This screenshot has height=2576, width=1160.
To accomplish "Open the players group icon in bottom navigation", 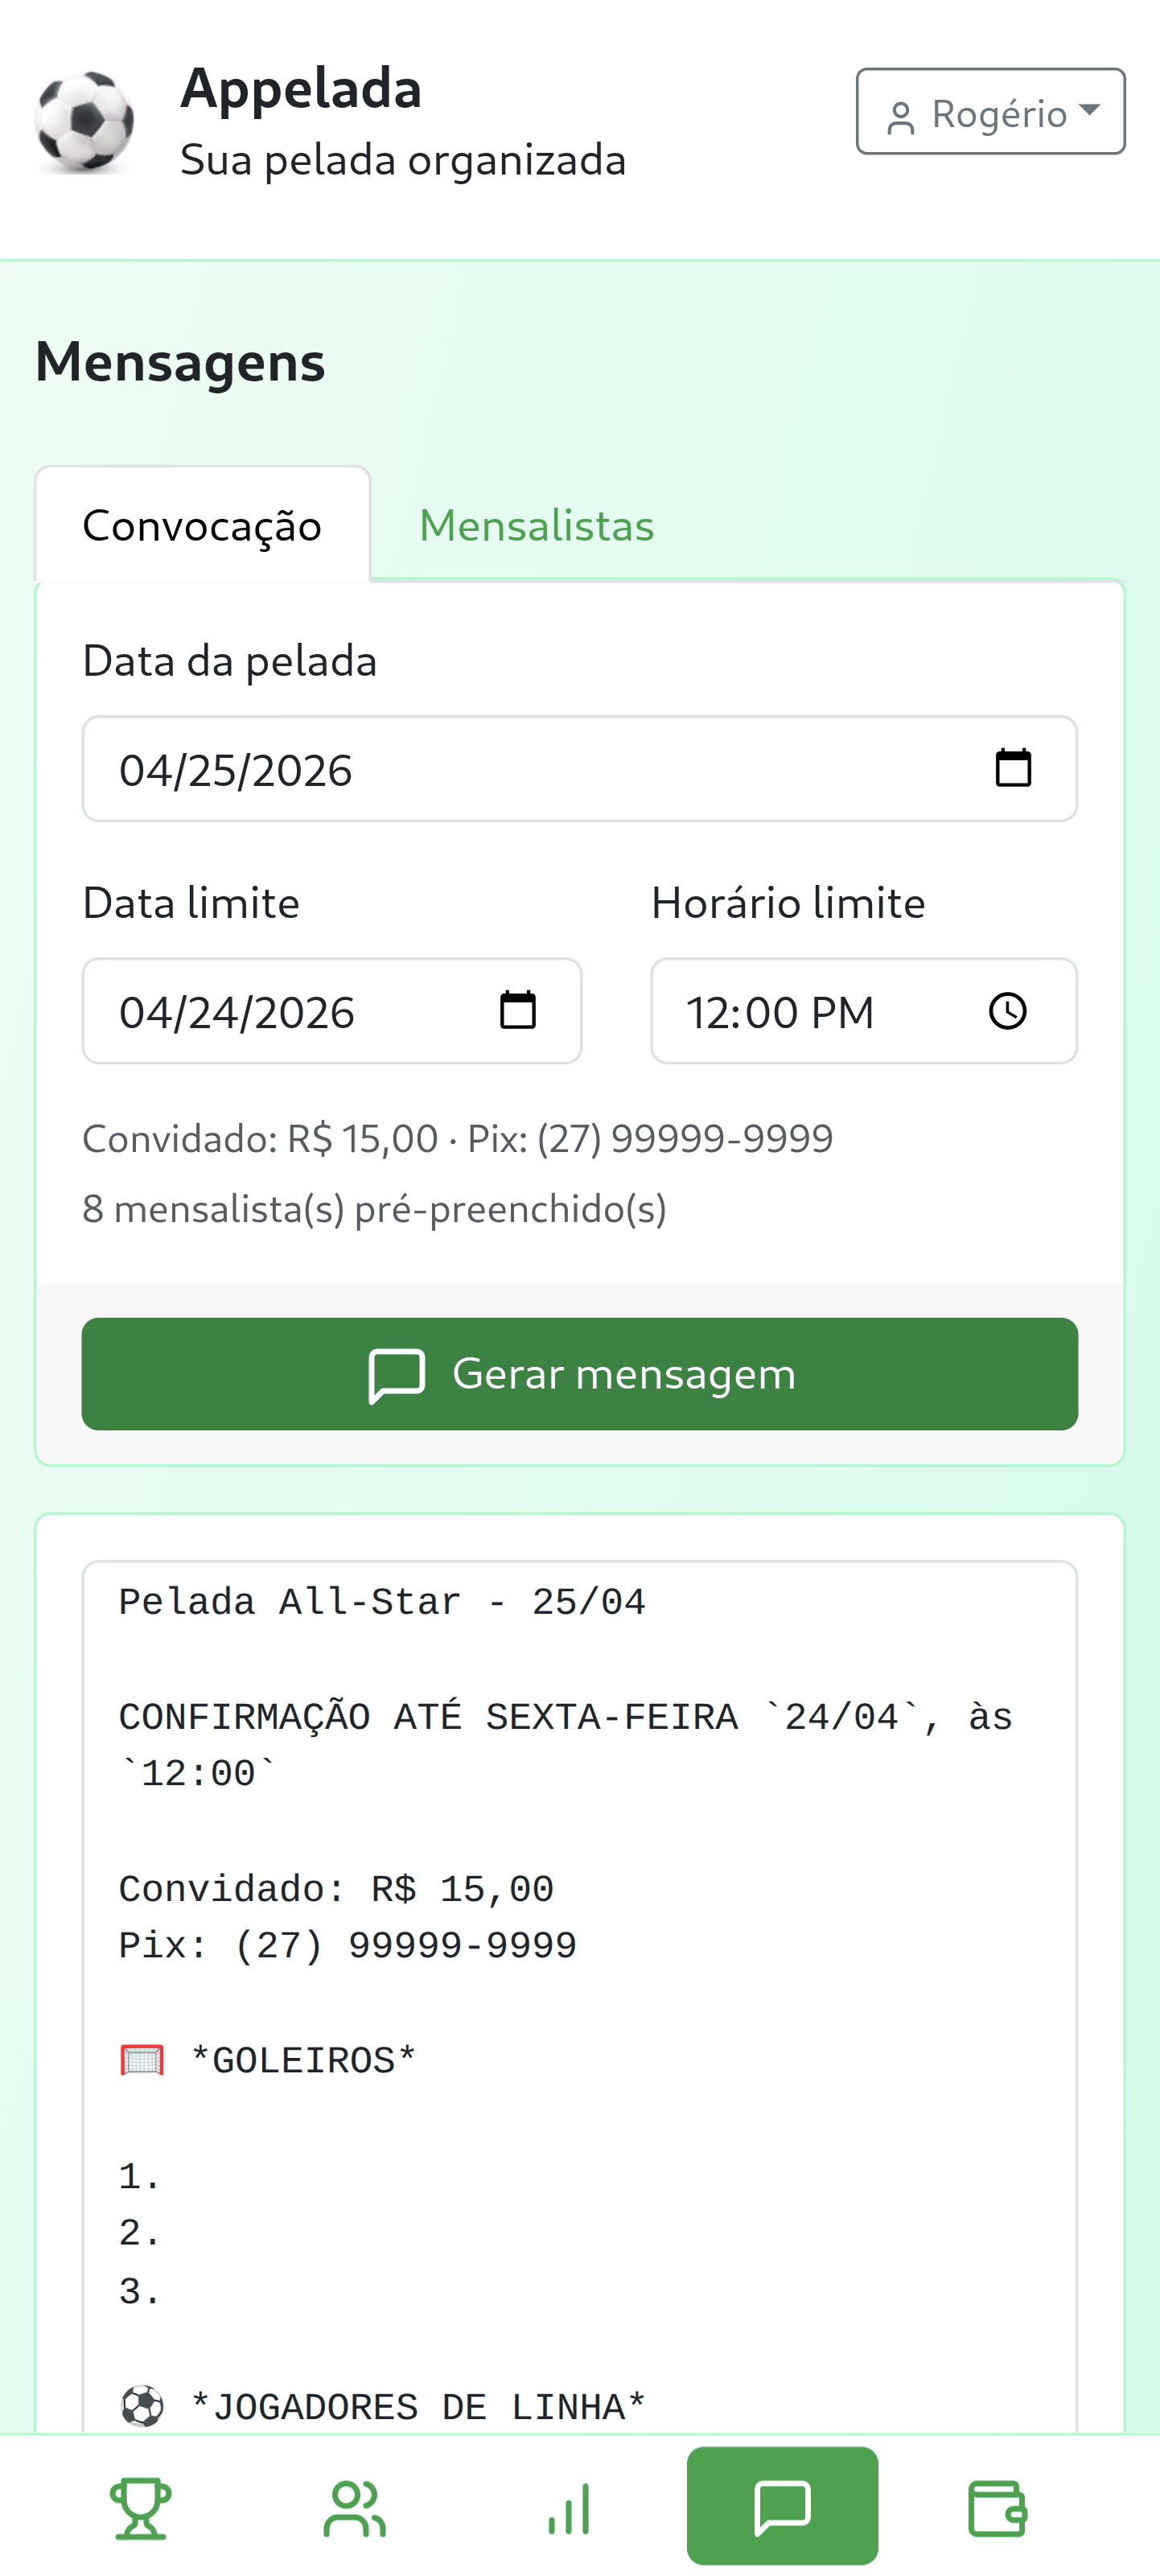I will (x=355, y=2508).
